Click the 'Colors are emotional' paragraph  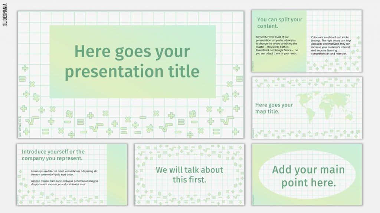tap(331, 45)
